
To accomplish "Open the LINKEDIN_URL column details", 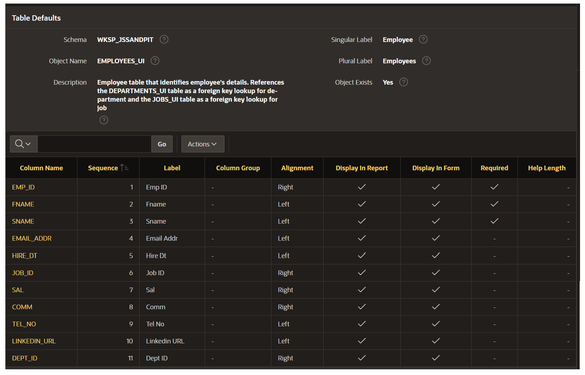I will coord(34,341).
